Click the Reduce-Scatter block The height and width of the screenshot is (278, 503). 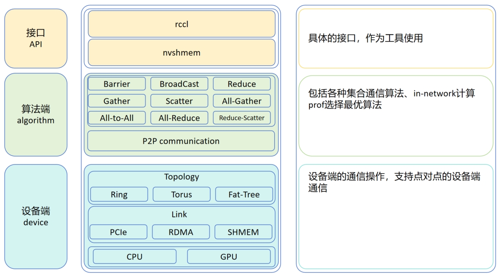click(x=242, y=118)
